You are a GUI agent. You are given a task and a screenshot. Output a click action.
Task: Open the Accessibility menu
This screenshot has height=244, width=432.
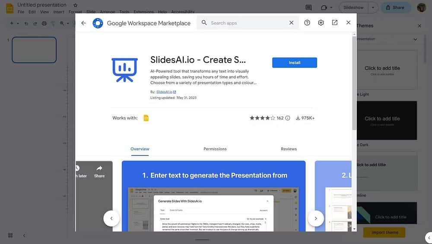click(183, 12)
